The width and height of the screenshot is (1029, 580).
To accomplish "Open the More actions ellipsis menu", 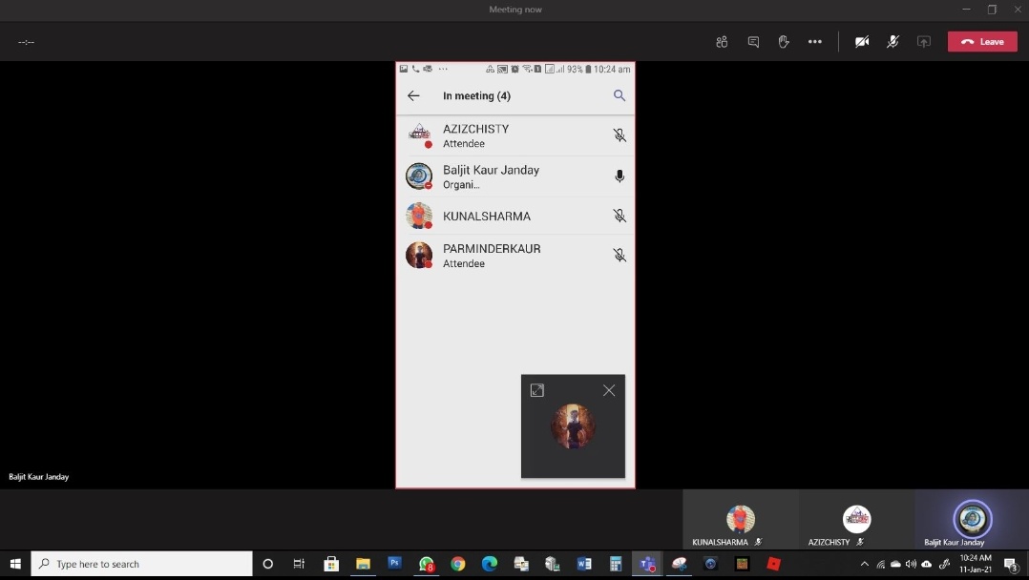I will click(815, 41).
